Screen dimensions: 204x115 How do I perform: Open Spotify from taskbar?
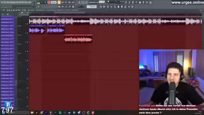60,112
